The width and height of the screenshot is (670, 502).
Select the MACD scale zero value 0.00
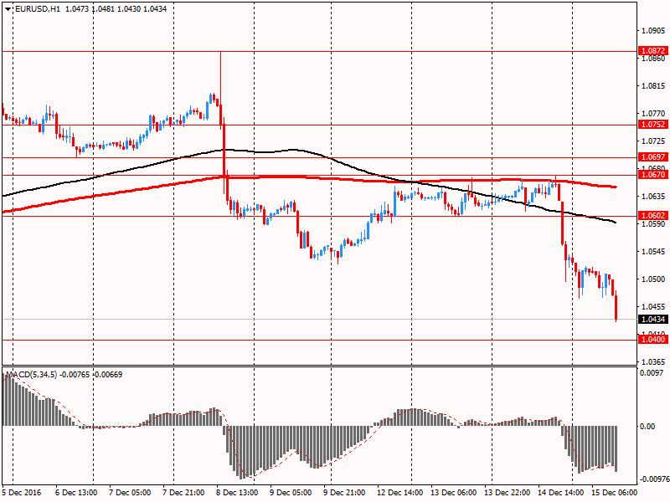click(647, 427)
